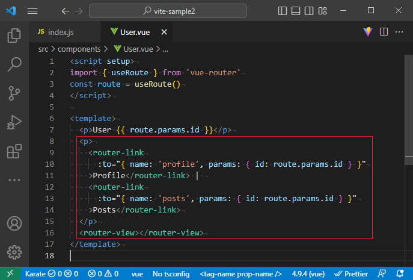Toggle the secondary side bar layout icon
Image resolution: width=413 pixels, height=280 pixels.
(309, 11)
